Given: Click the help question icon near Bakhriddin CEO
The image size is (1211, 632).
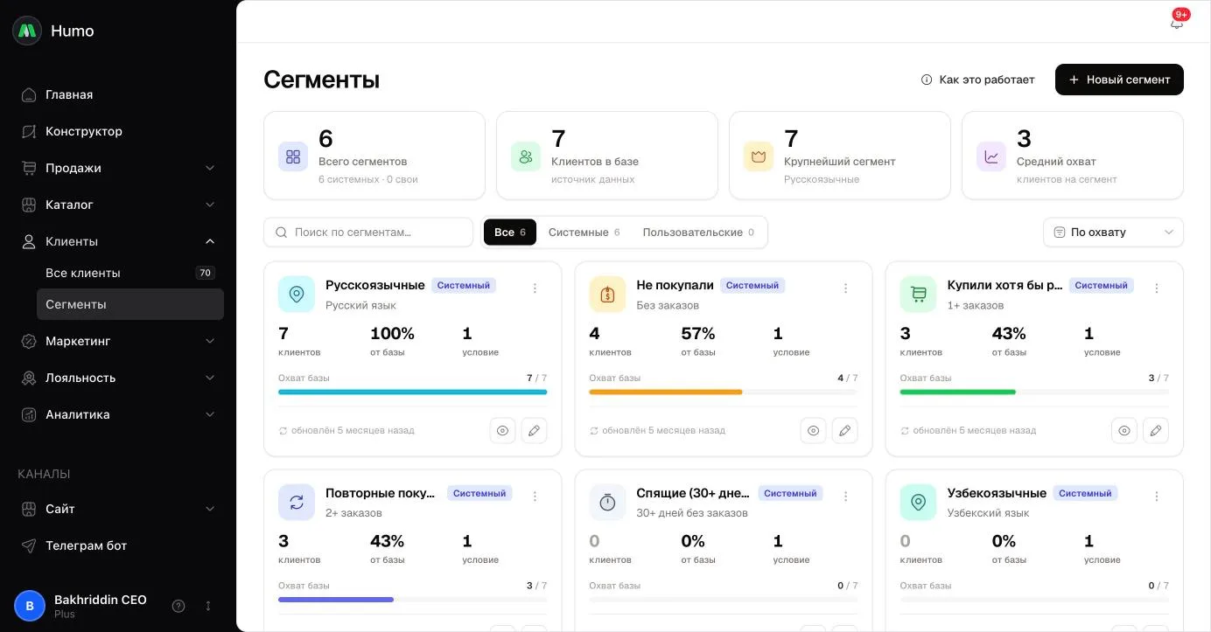Looking at the screenshot, I should 178,606.
